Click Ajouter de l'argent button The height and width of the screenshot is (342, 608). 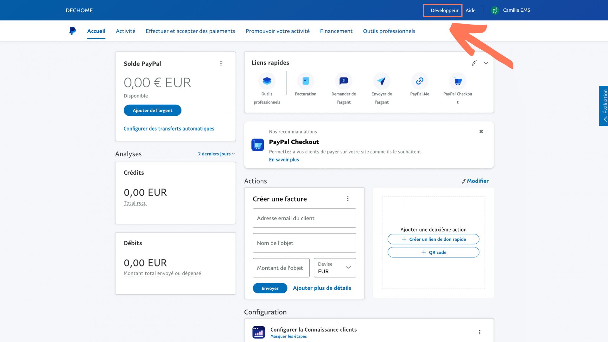pyautogui.click(x=153, y=110)
